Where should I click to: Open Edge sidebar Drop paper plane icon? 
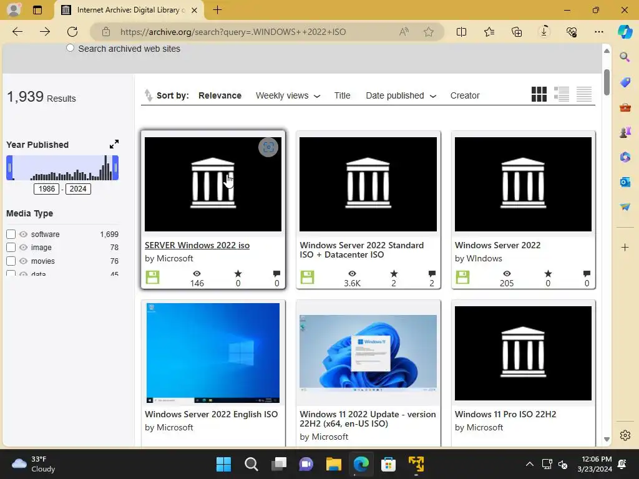[625, 207]
